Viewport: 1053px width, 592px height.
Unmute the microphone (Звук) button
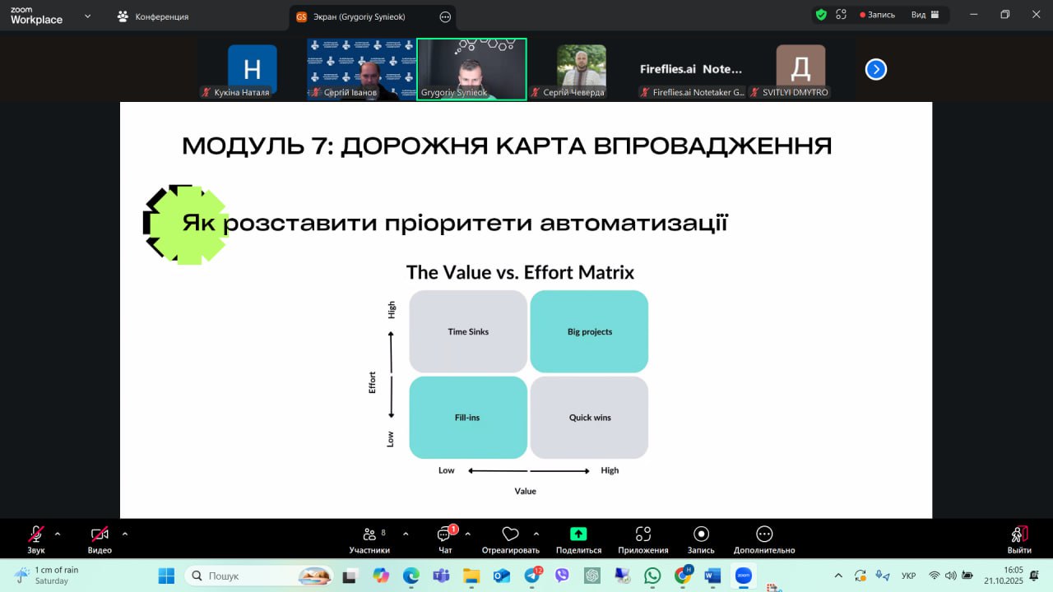36,539
